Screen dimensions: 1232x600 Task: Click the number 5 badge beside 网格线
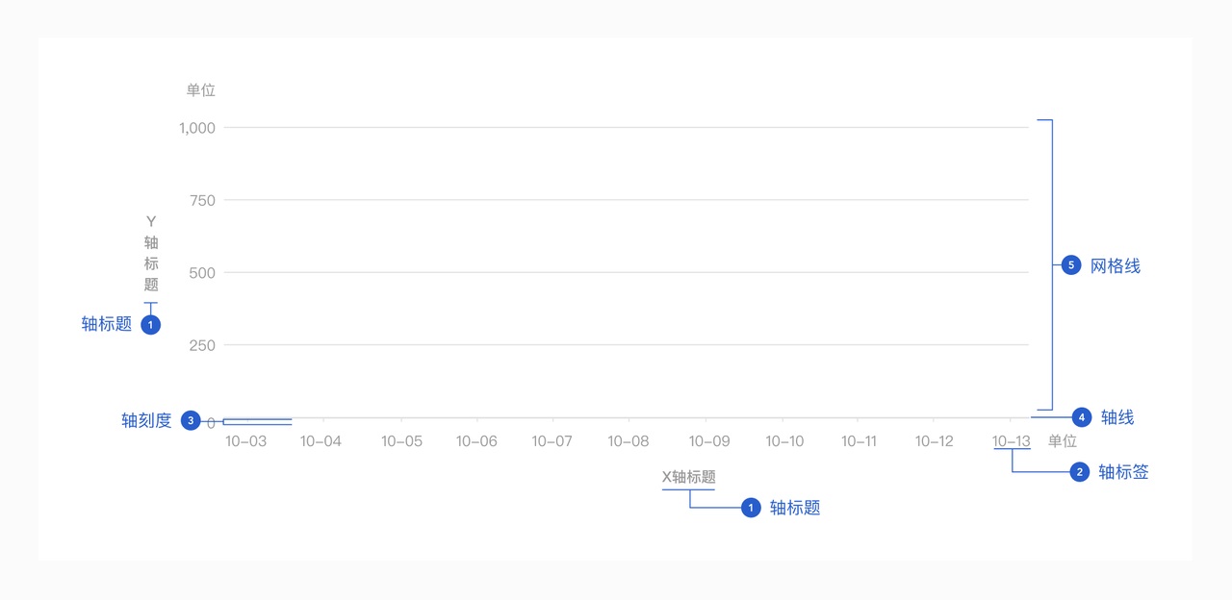click(1071, 265)
